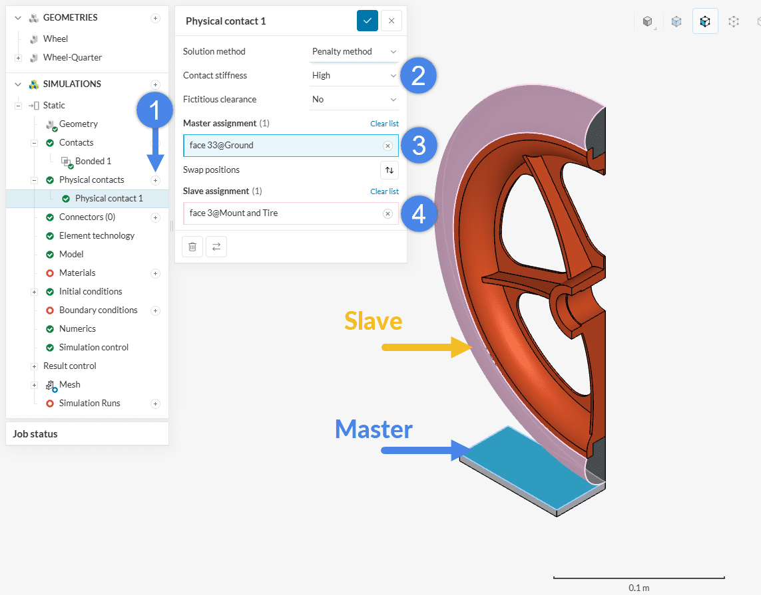Expand the Result control tree node
Viewport: 761px width, 595px height.
(34, 366)
